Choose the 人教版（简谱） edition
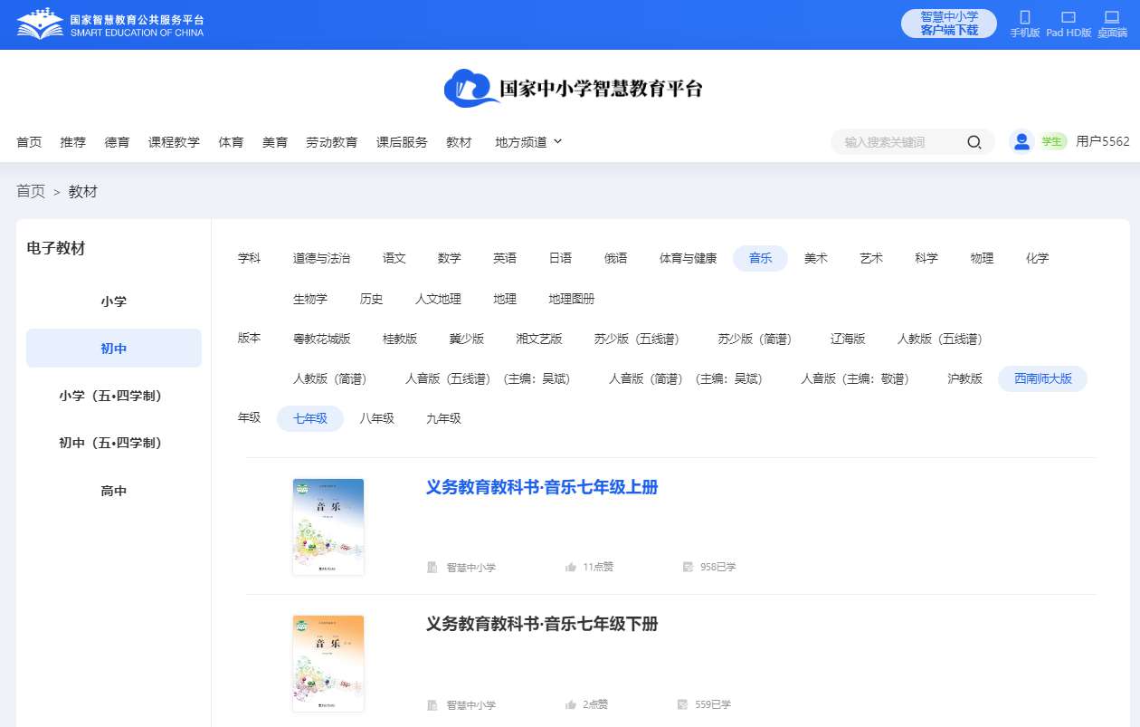The height and width of the screenshot is (727, 1140). tap(329, 378)
